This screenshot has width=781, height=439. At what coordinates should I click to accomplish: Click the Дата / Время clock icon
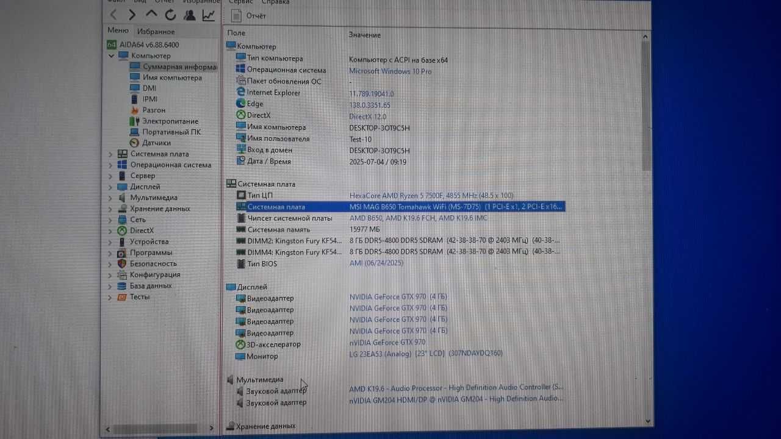pos(242,161)
